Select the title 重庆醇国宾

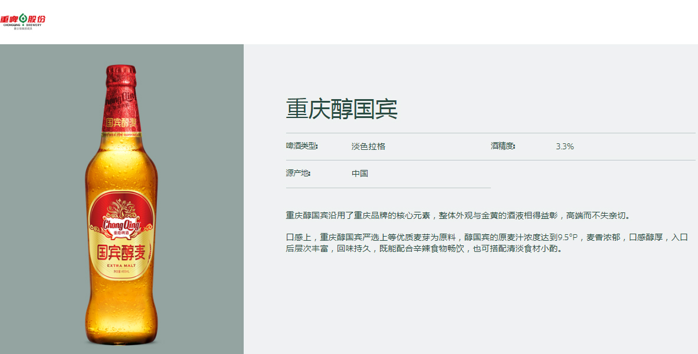click(x=342, y=109)
